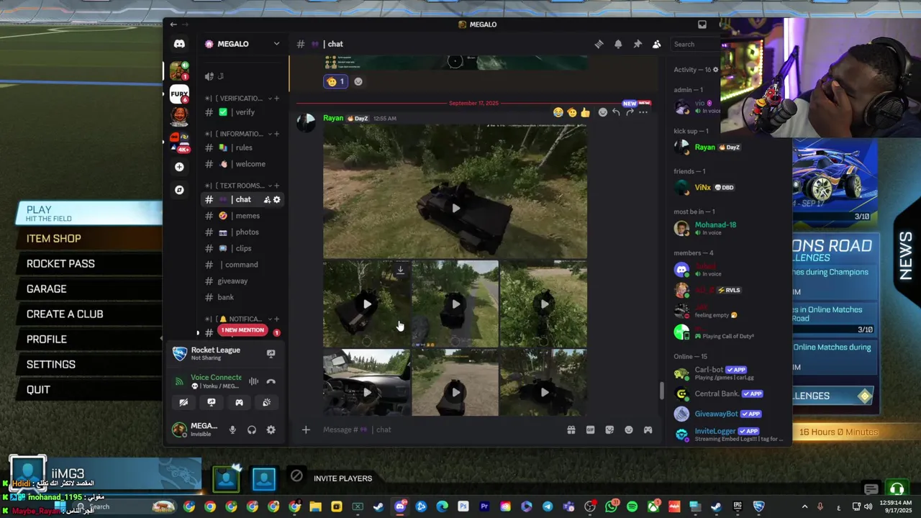Disconnect from voice channel
Screen dimensions: 921x518
tap(271, 381)
